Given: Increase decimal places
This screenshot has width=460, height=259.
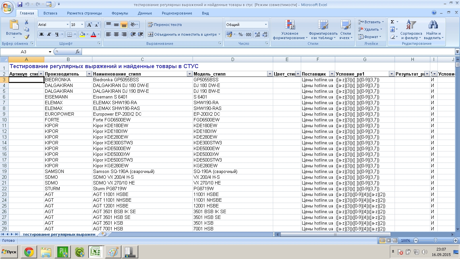Looking at the screenshot, I should [x=257, y=34].
